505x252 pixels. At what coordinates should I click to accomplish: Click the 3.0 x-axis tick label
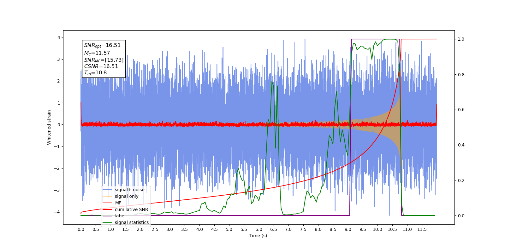pyautogui.click(x=170, y=229)
